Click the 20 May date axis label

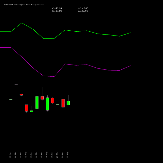[57, 155]
